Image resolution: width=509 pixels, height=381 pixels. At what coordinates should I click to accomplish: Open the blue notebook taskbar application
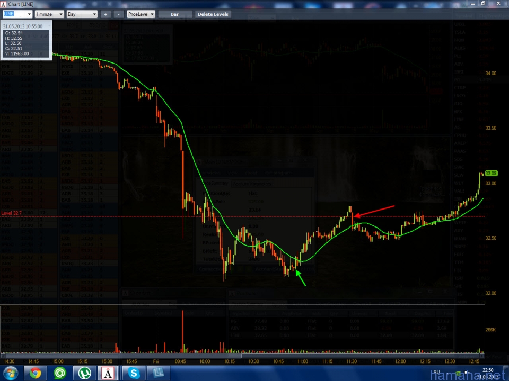pyautogui.click(x=157, y=373)
